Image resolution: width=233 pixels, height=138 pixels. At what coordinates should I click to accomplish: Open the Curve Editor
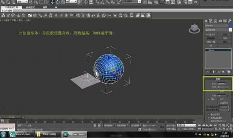(167, 2)
